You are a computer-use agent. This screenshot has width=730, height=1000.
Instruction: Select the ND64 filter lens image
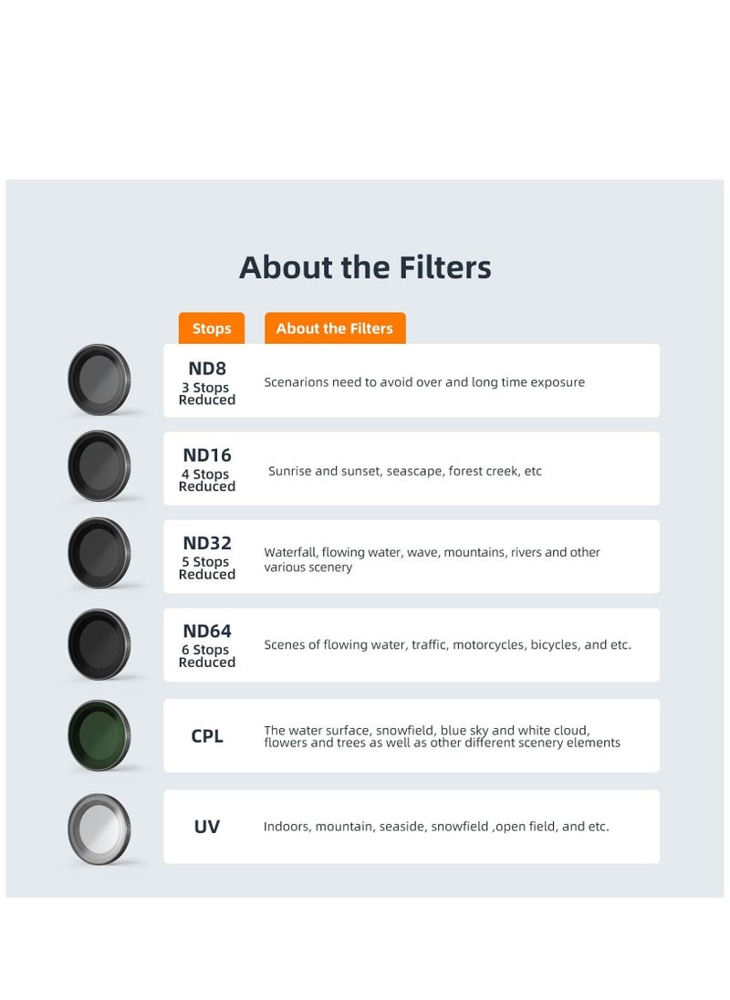(99, 644)
